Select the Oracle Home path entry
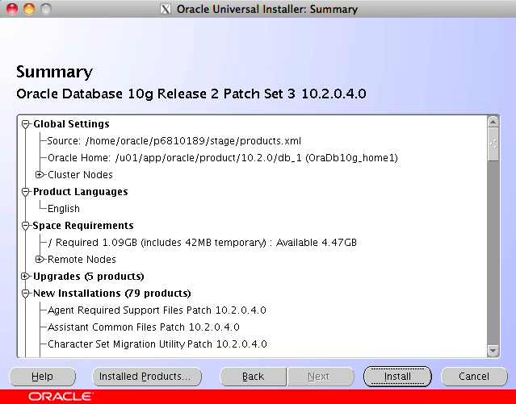The width and height of the screenshot is (516, 404). pyautogui.click(x=222, y=158)
